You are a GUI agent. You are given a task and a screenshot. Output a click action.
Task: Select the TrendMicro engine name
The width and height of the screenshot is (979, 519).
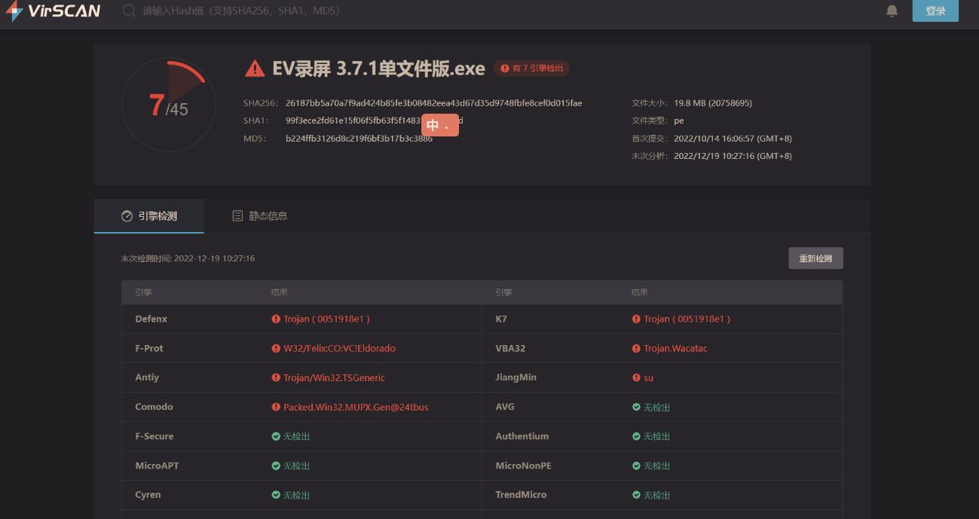point(521,495)
